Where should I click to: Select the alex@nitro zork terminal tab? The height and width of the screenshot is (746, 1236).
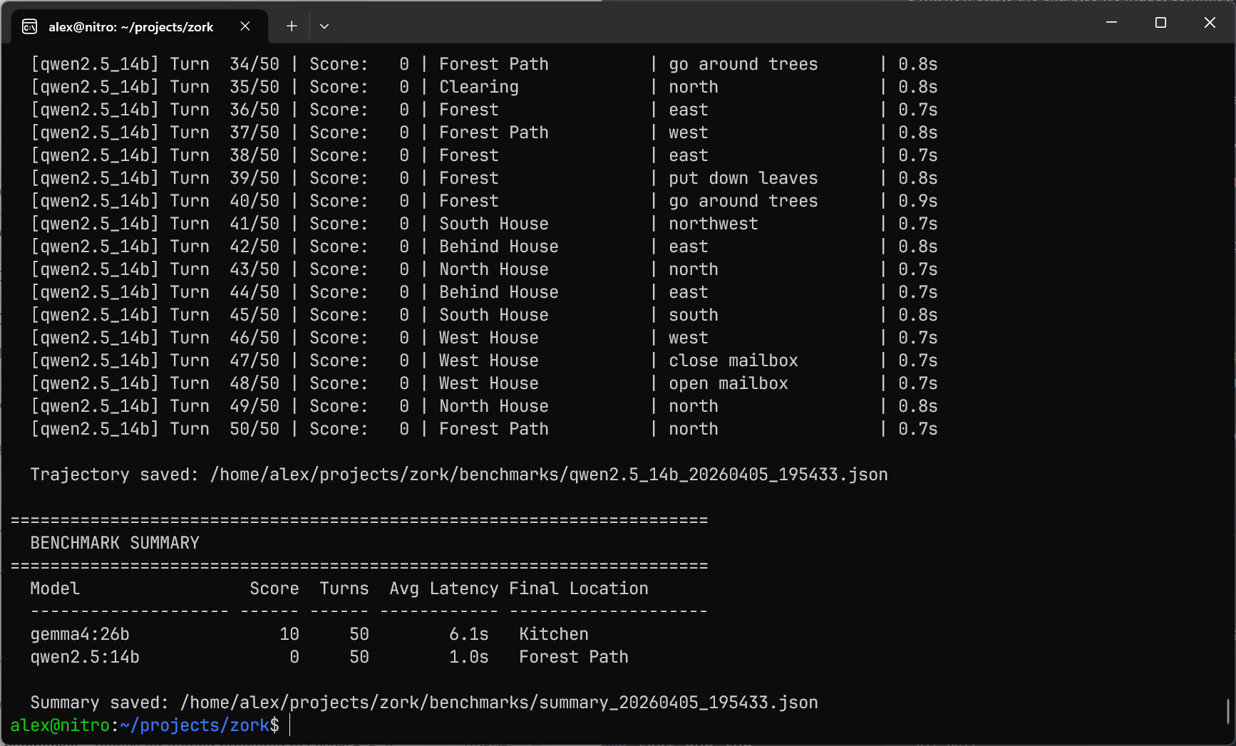pyautogui.click(x=130, y=26)
